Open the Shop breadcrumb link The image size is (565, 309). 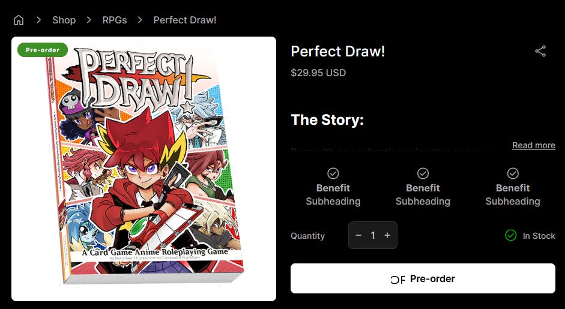64,20
